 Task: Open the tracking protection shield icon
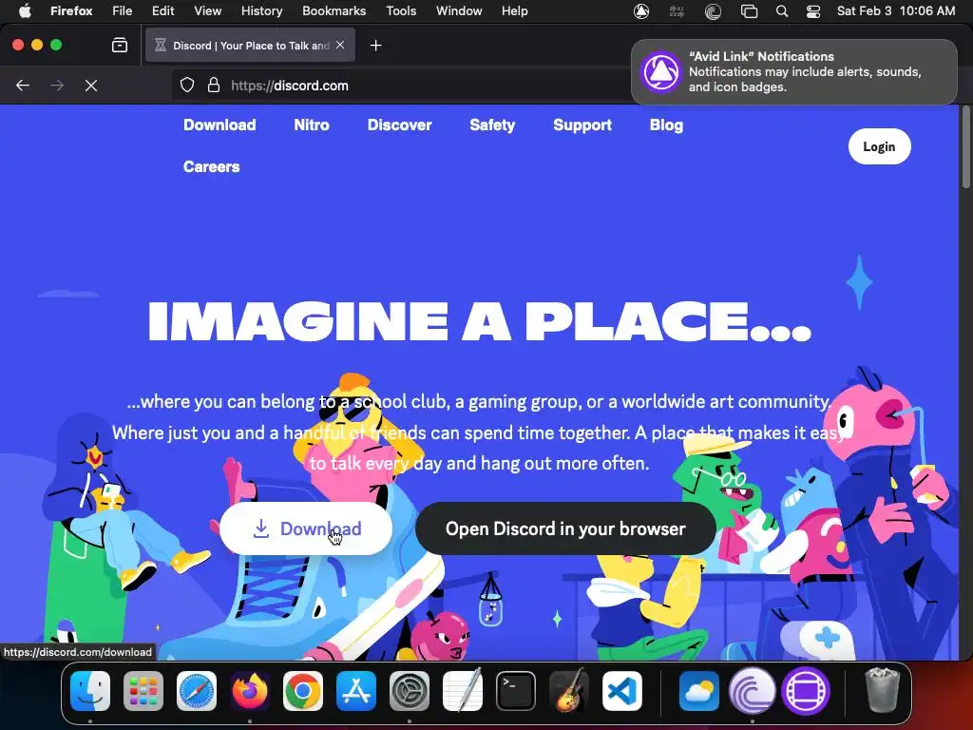[x=187, y=85]
